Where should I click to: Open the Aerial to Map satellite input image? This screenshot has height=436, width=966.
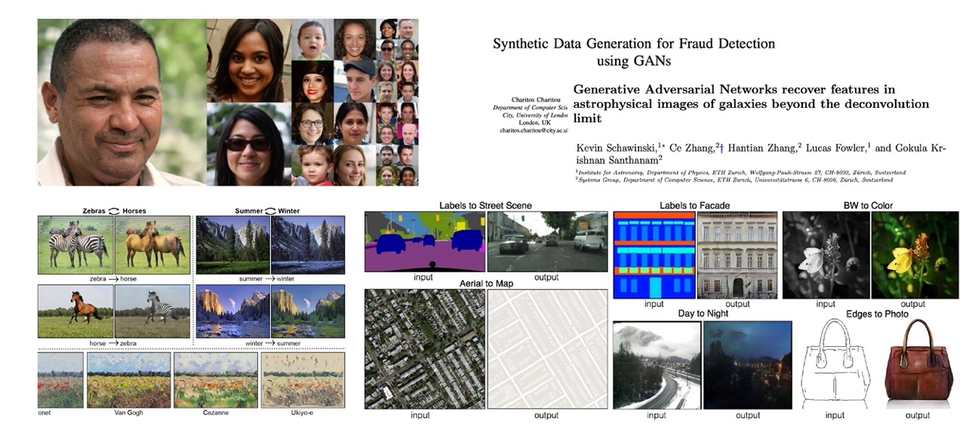(425, 348)
